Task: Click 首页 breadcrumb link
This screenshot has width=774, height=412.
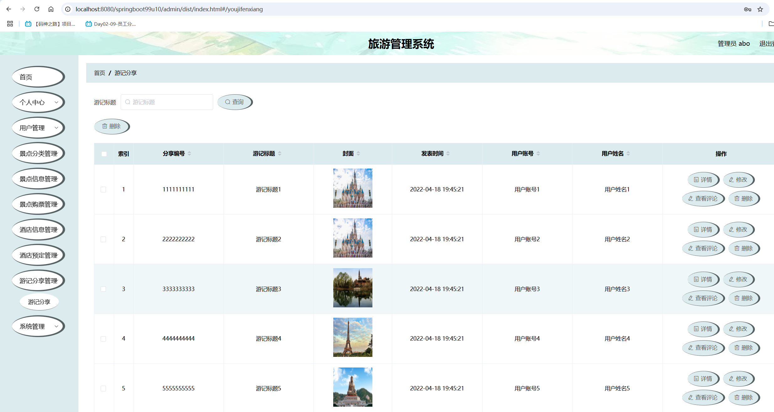Action: click(99, 73)
